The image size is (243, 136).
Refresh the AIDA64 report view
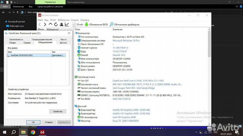coord(56,25)
